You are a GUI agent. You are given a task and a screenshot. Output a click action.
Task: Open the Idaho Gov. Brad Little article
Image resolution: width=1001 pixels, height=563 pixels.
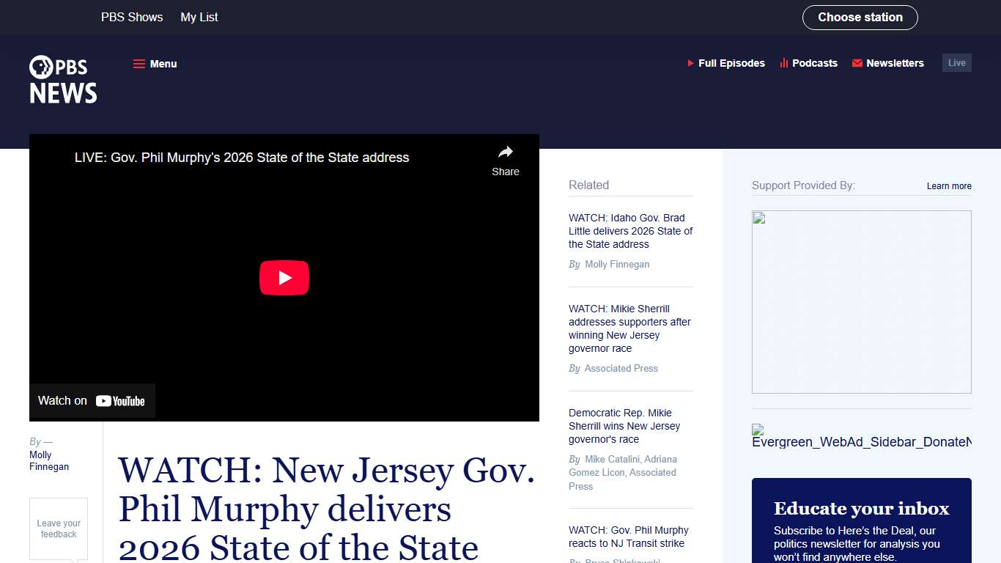click(x=629, y=231)
